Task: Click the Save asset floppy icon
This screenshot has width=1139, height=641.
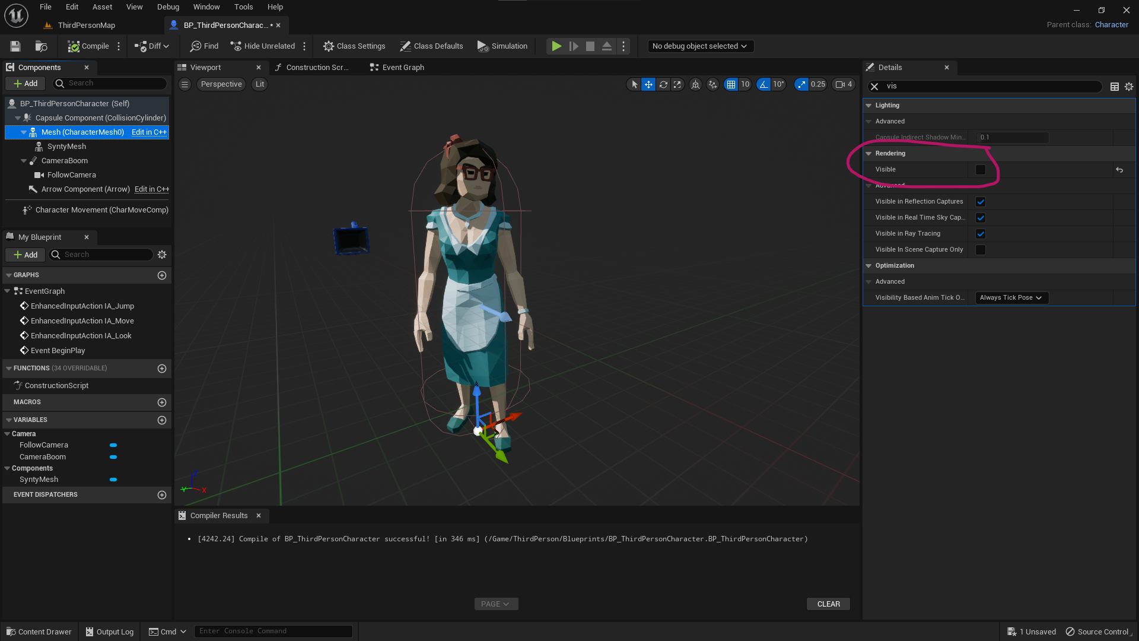Action: click(15, 46)
